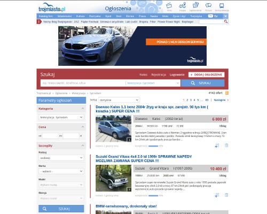Click the Cena 'od' minimum price field
Viewport: 267px width, 214px height.
tap(50, 136)
